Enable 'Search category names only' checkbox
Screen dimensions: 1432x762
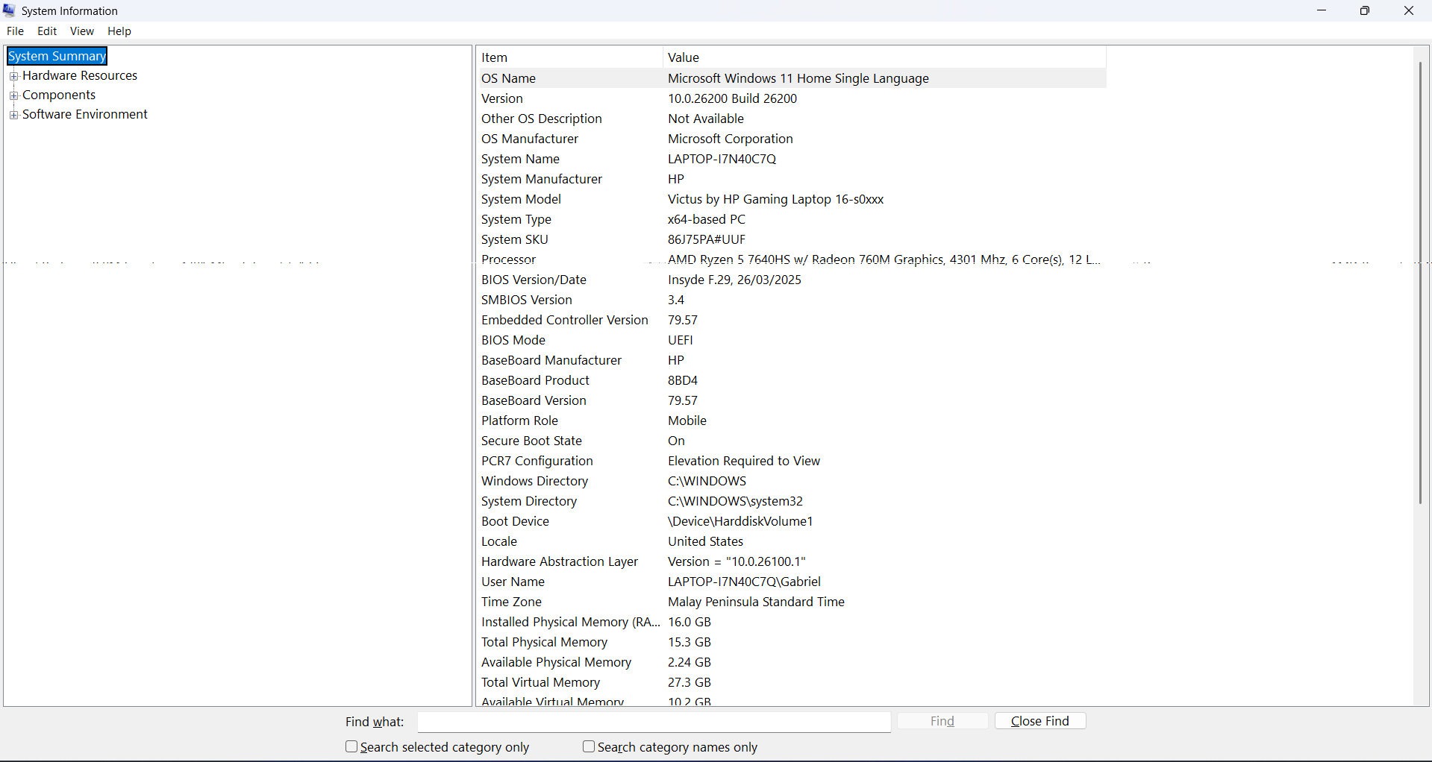click(x=589, y=746)
